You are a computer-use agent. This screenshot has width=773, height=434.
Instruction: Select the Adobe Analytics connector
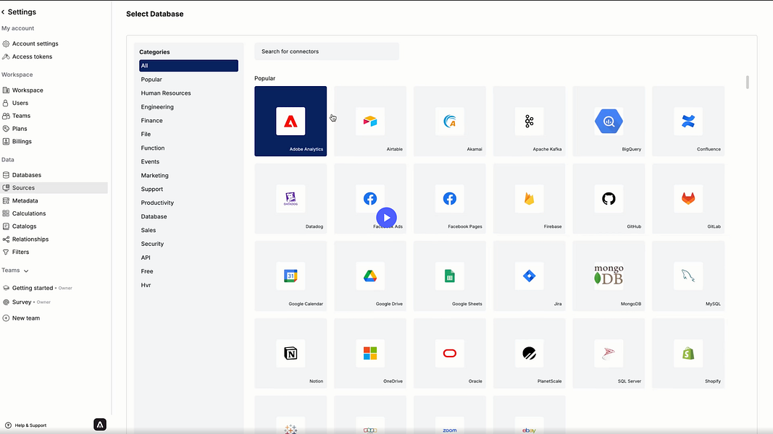(291, 121)
